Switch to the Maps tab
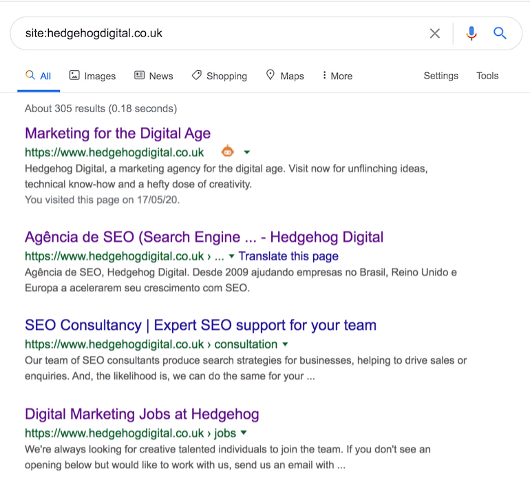Viewport: 530px width, 480px height. (x=285, y=76)
